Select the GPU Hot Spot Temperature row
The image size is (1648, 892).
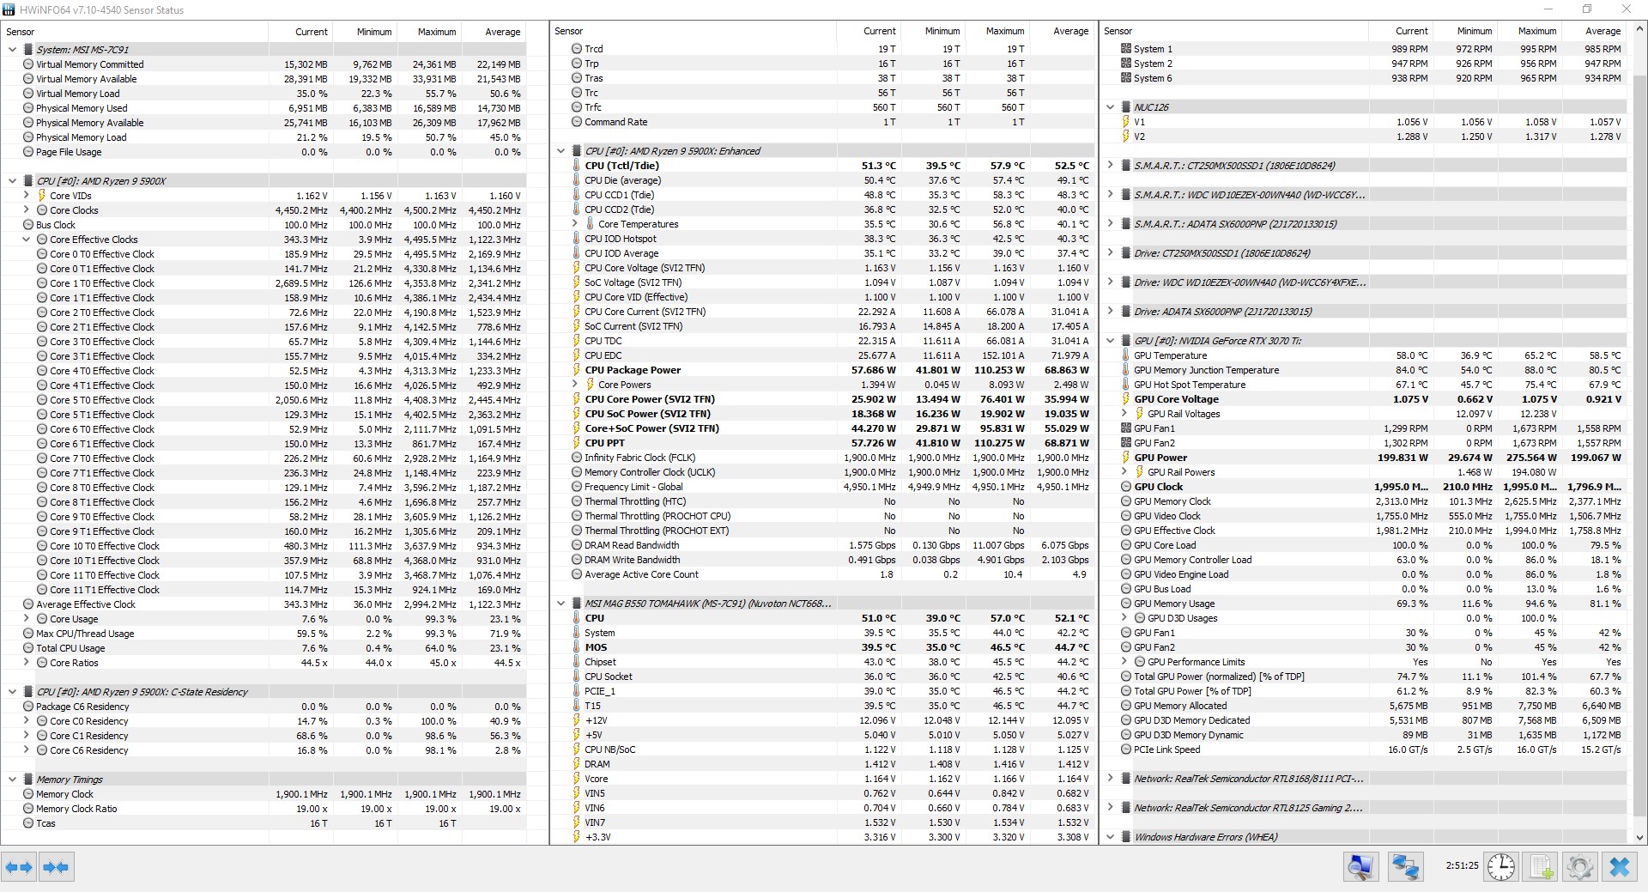pyautogui.click(x=1365, y=385)
